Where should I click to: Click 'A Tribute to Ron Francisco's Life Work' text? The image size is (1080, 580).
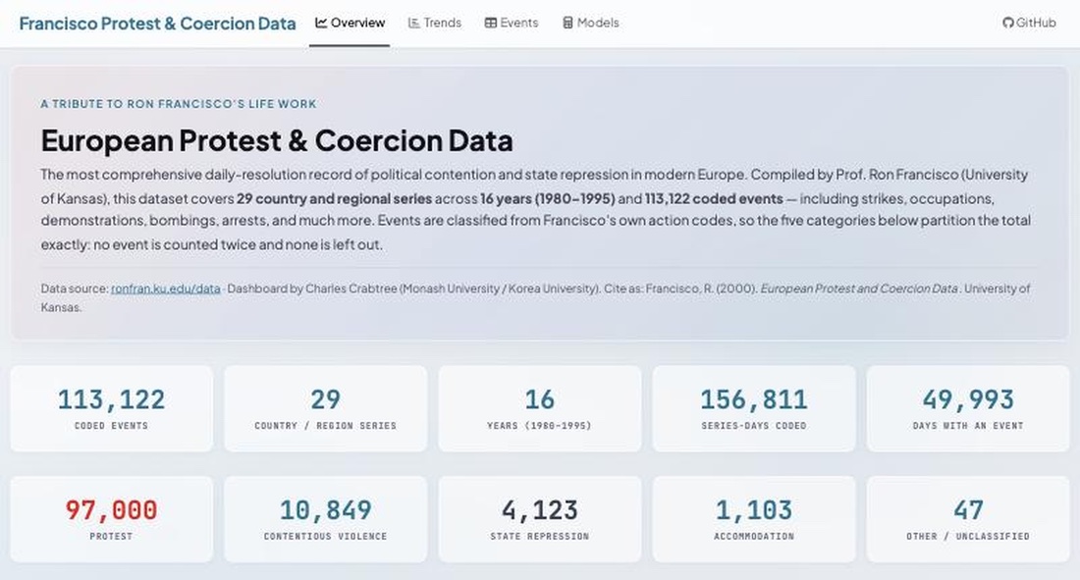tap(179, 104)
